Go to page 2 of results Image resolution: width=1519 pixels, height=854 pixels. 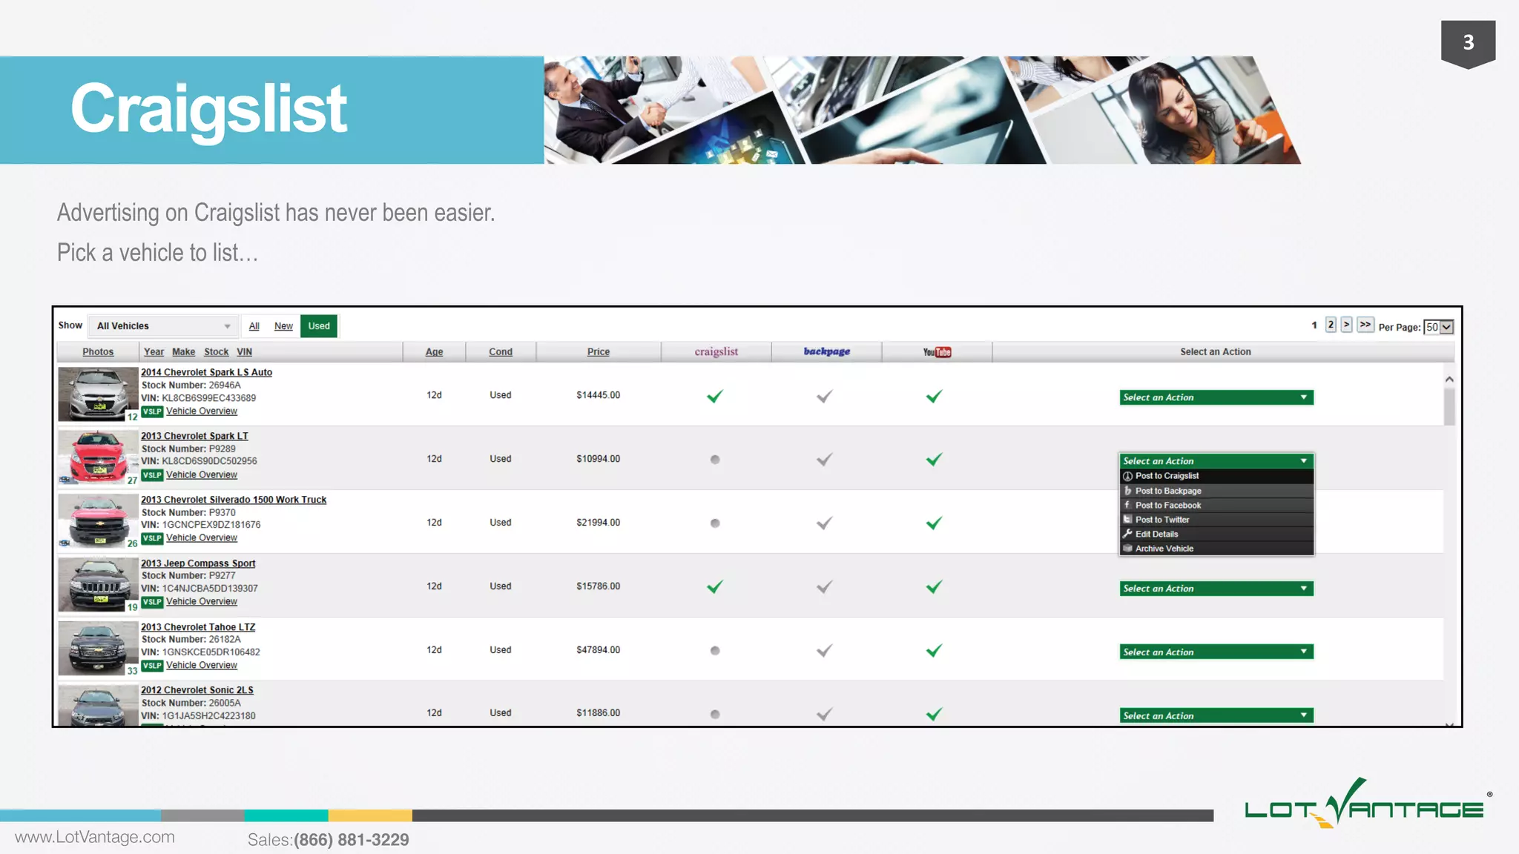pos(1331,325)
